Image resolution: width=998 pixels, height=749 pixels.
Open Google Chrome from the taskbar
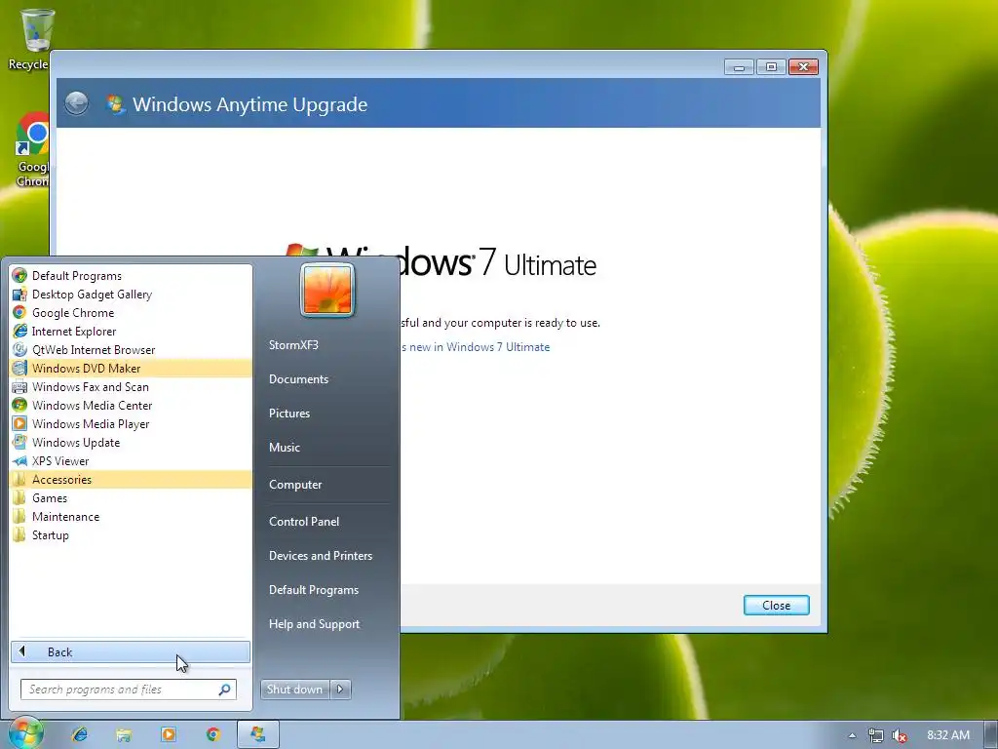pos(213,734)
